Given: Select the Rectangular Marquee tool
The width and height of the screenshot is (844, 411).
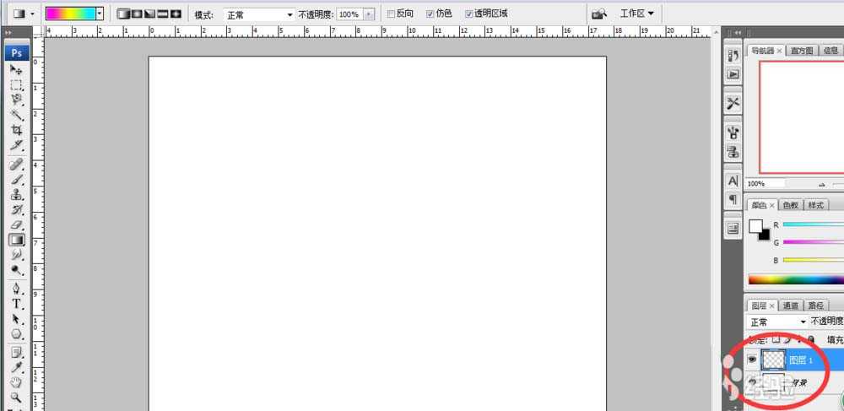Looking at the screenshot, I should [16, 85].
